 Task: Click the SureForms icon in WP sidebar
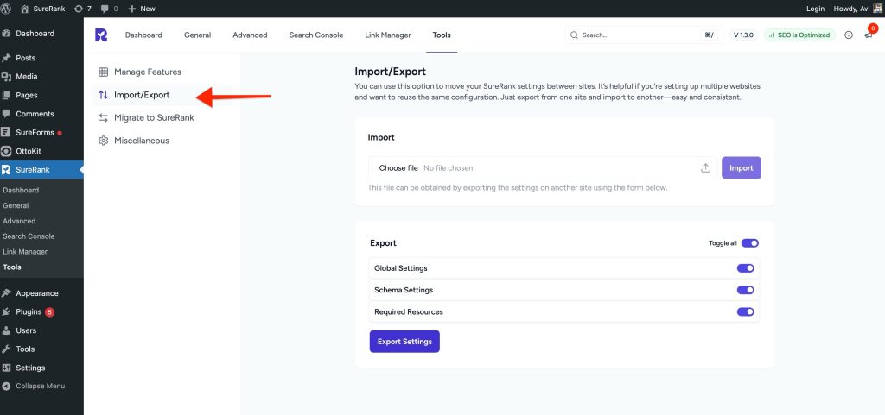(6, 132)
